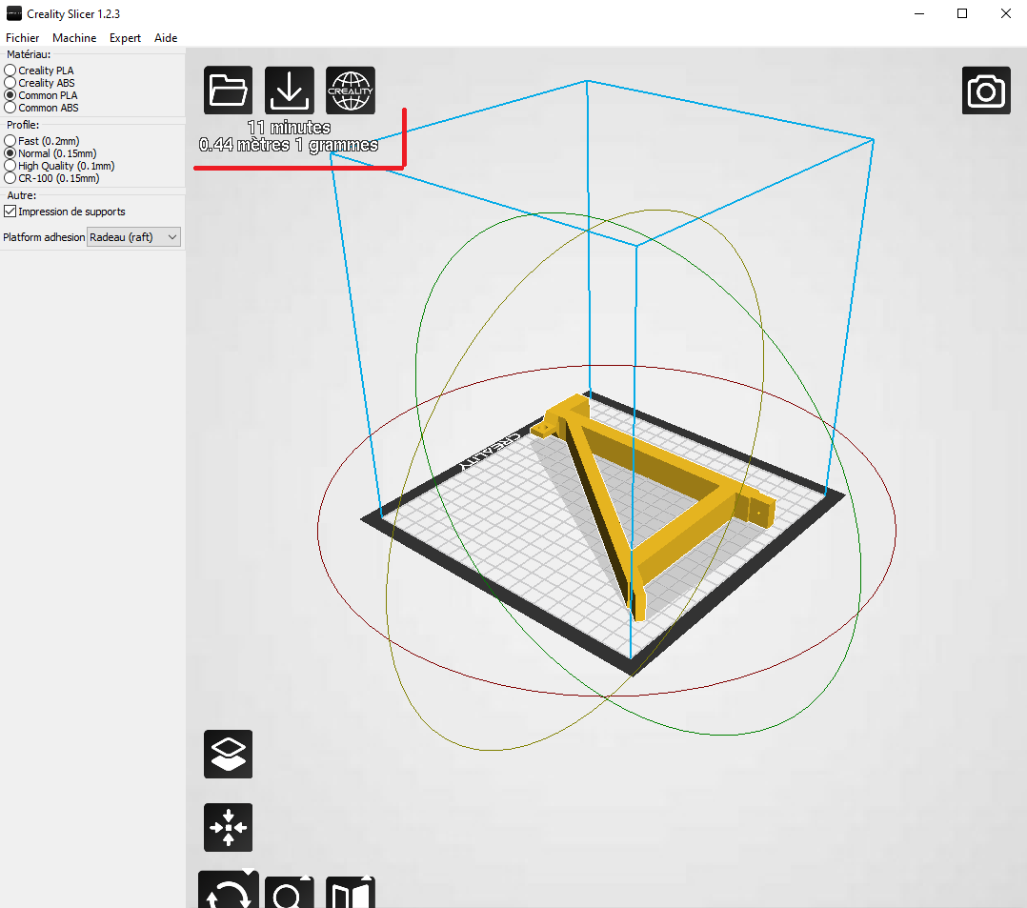Minimize the Creality Slicer window
Image resolution: width=1027 pixels, height=908 pixels.
pyautogui.click(x=919, y=13)
